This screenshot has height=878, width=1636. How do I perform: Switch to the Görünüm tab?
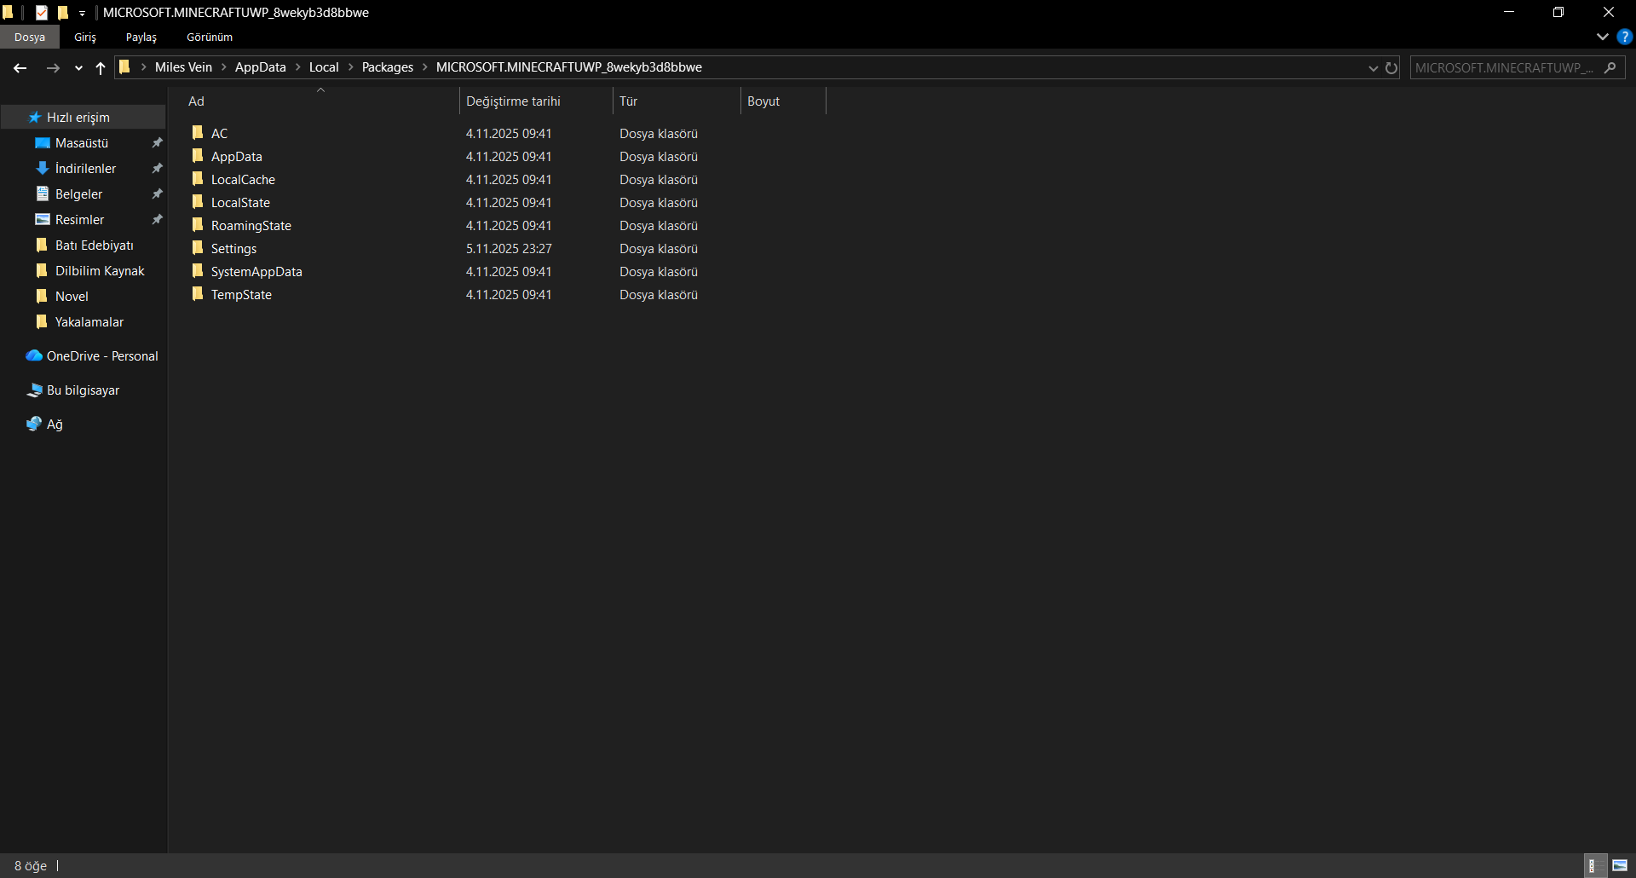(x=209, y=37)
